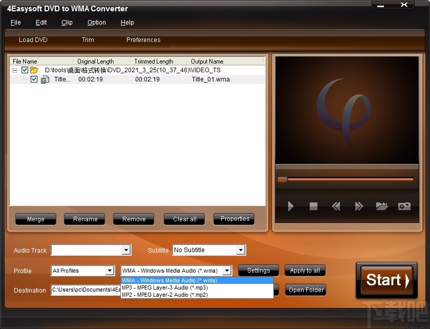
Task: Open the Subtitle dropdown
Action: point(241,250)
